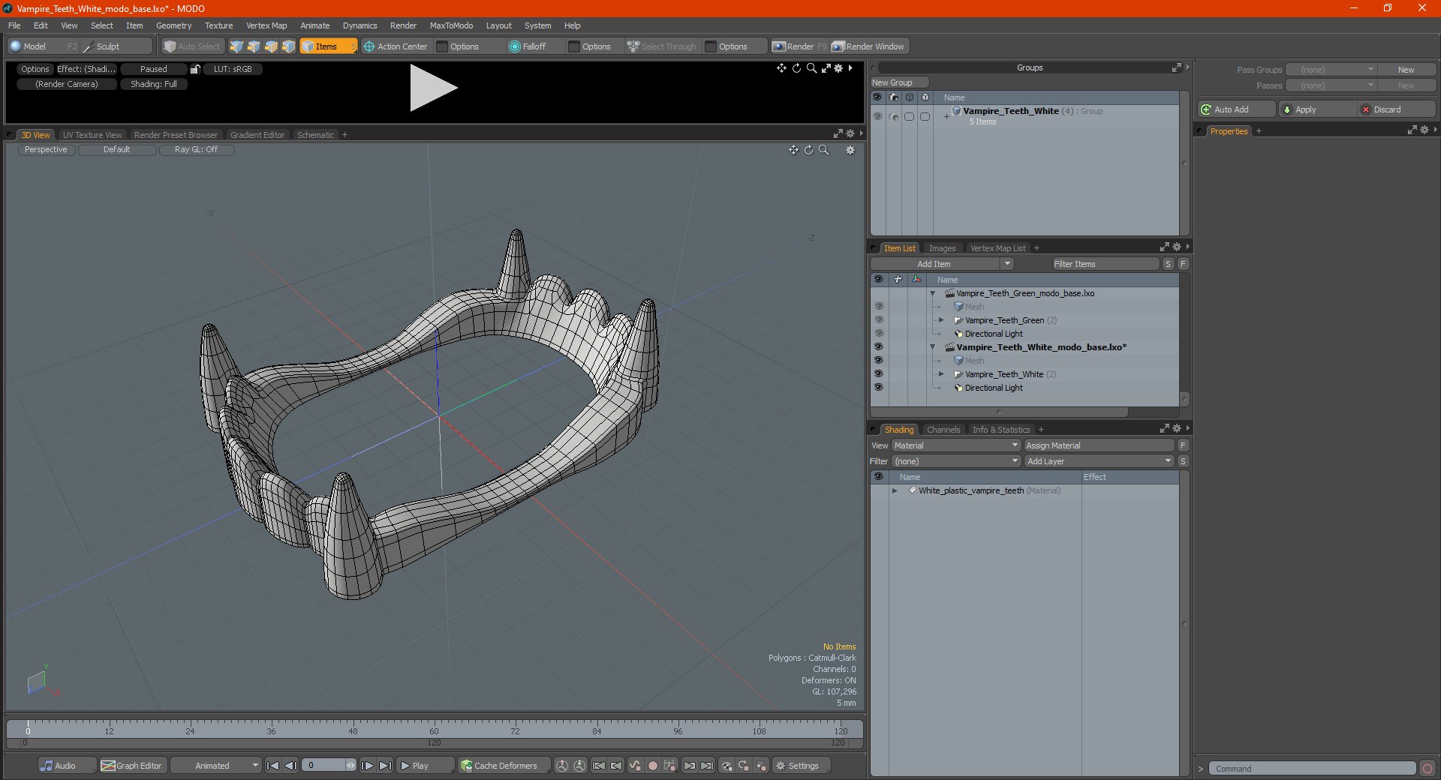Click the 3D viewport gear settings icon
This screenshot has height=780, width=1441.
tap(850, 150)
